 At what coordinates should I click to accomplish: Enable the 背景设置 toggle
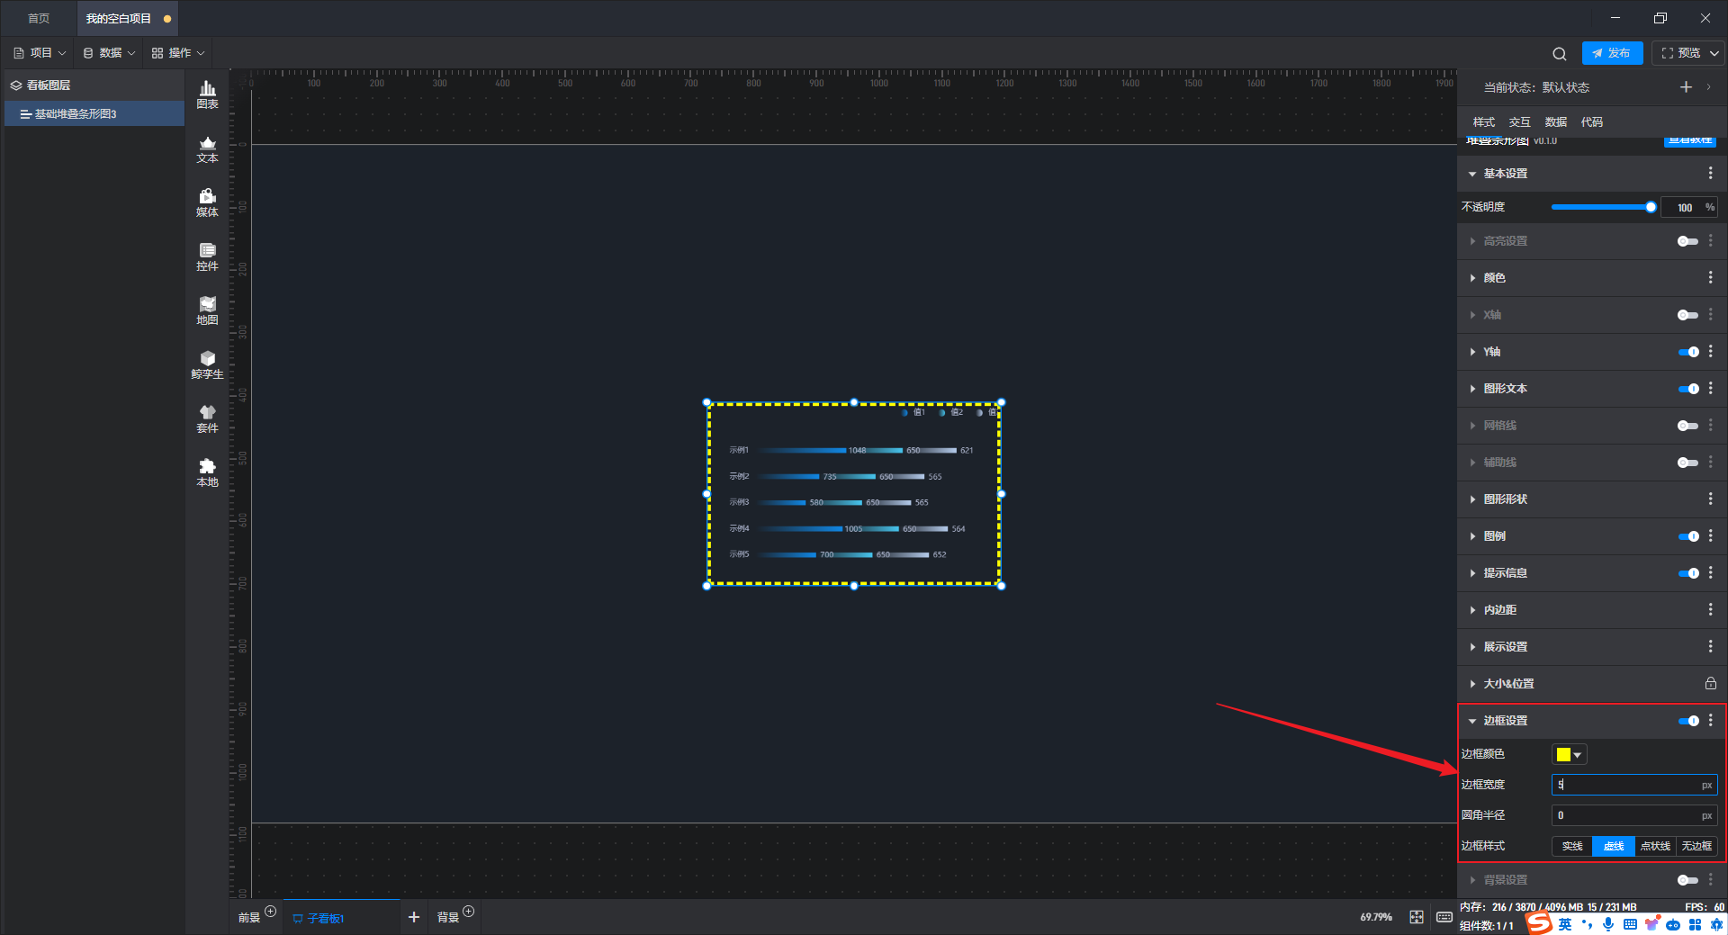click(1687, 880)
